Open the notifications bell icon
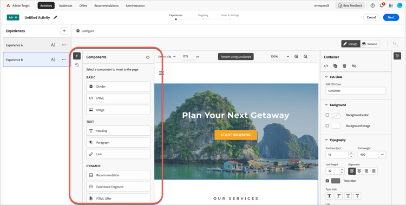The width and height of the screenshot is (406, 205). point(382,5)
